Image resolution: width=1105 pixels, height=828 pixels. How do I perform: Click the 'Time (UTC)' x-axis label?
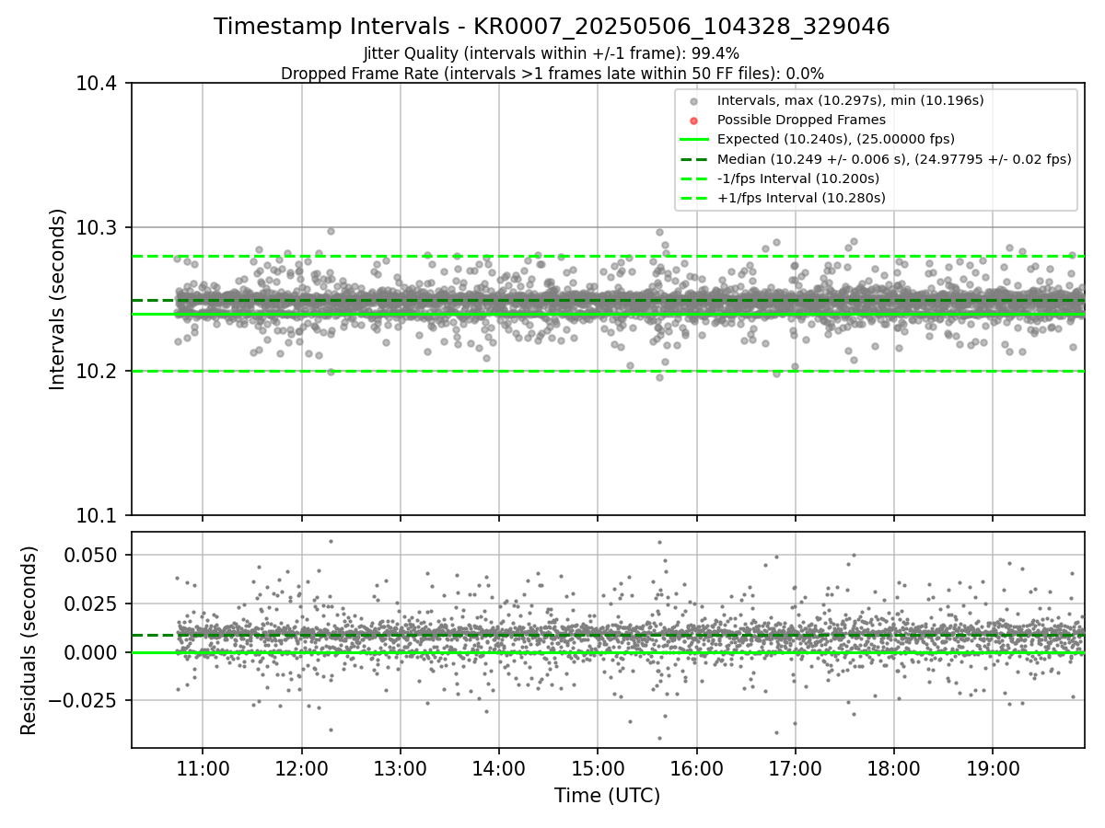(x=607, y=796)
